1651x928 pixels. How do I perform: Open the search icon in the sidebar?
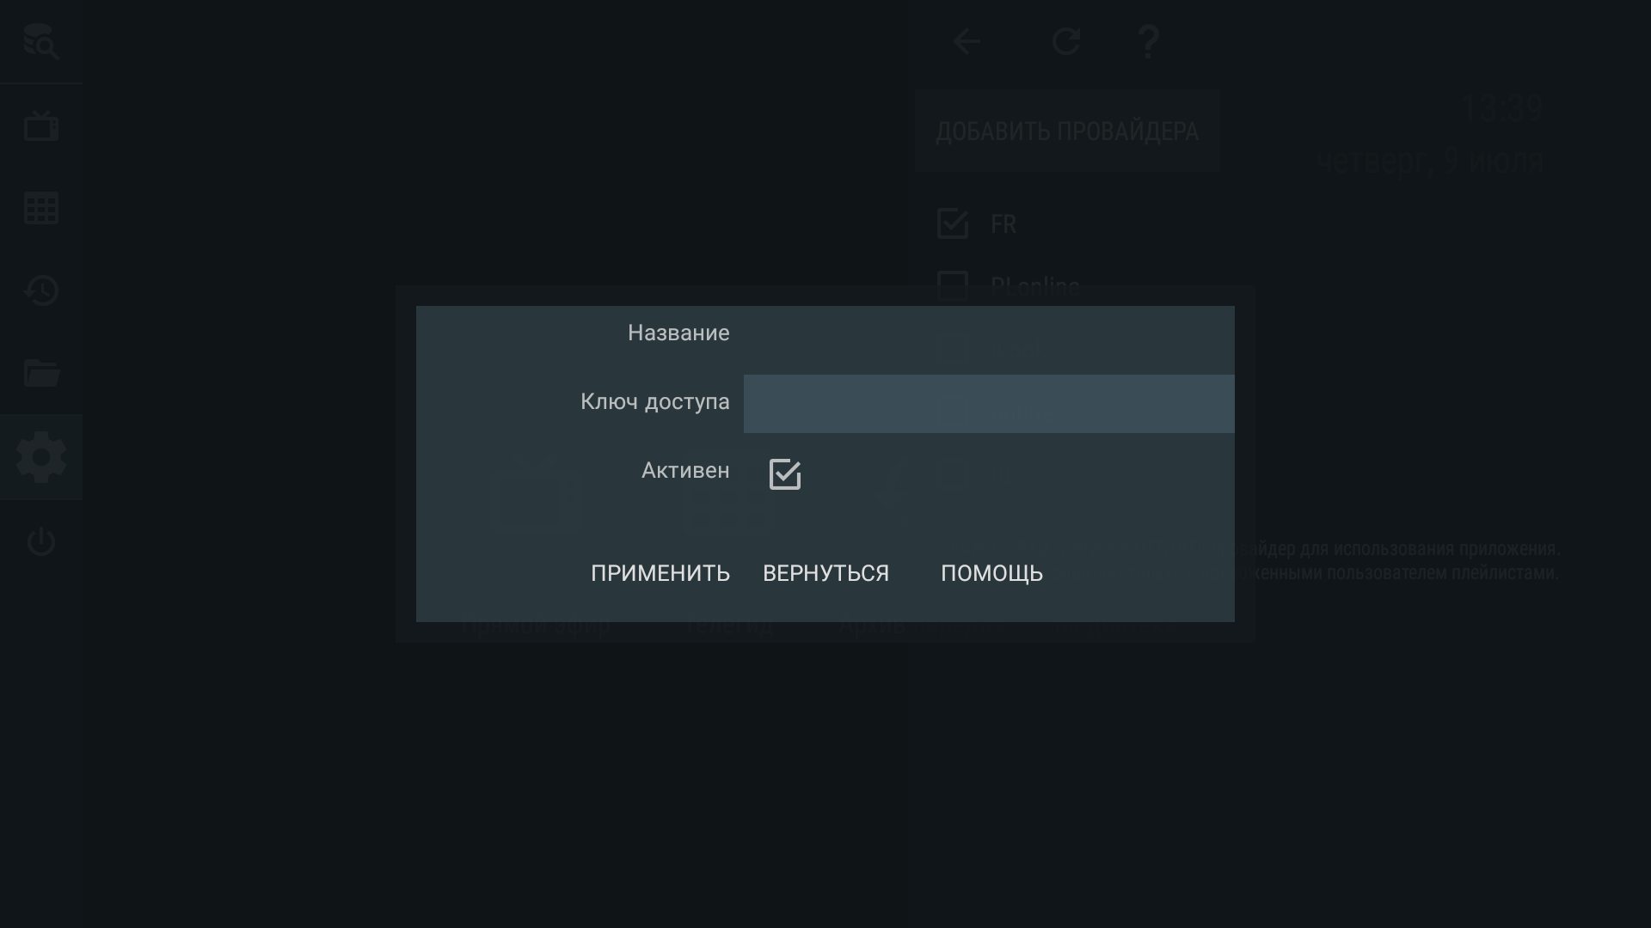40,42
